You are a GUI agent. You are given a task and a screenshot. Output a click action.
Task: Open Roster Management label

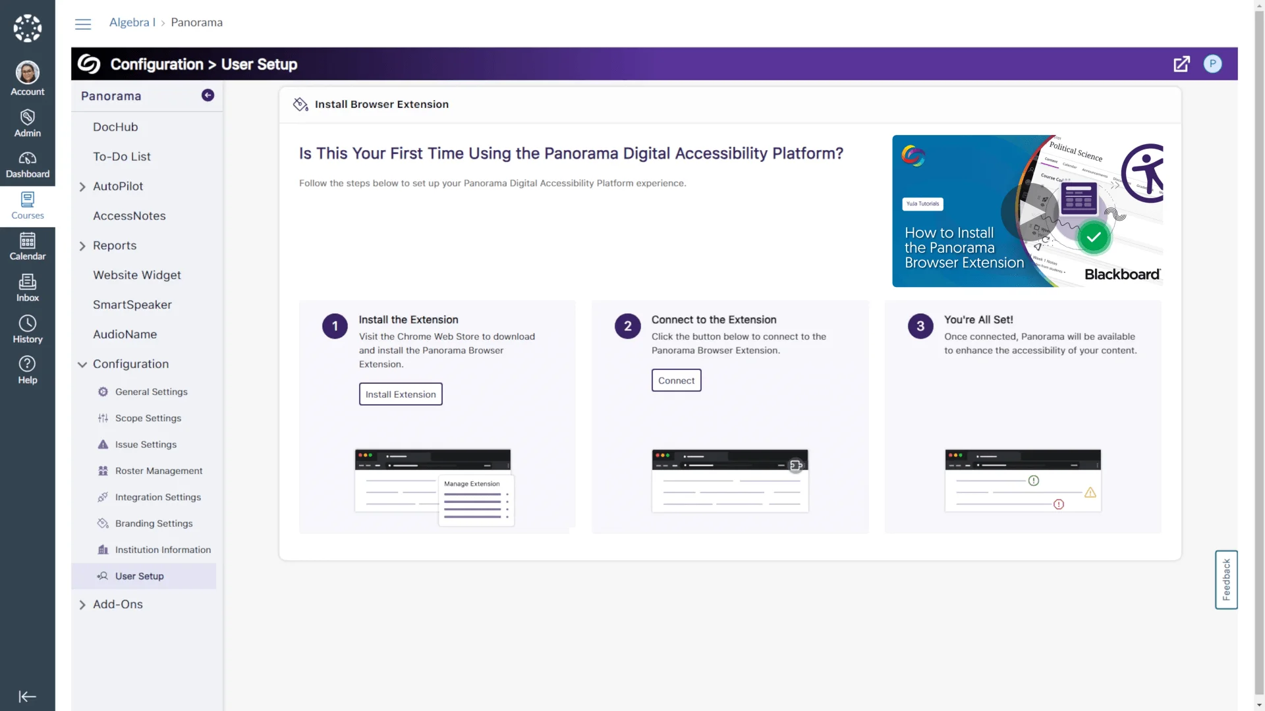159,471
